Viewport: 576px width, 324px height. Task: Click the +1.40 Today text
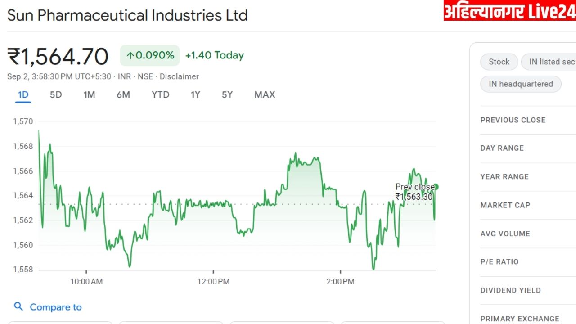pyautogui.click(x=215, y=55)
